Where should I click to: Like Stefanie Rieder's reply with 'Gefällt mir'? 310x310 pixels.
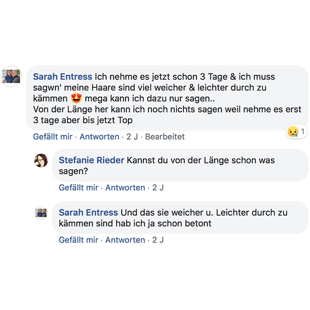[78, 188]
